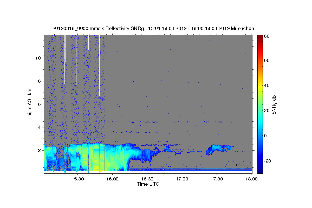Click the colorbar value 40

click(x=267, y=85)
